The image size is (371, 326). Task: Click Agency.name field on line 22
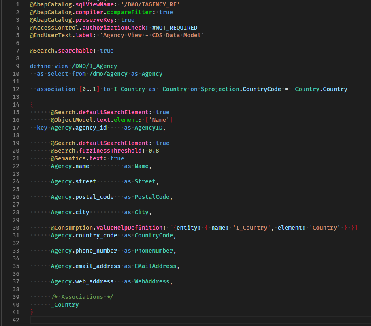coord(70,166)
